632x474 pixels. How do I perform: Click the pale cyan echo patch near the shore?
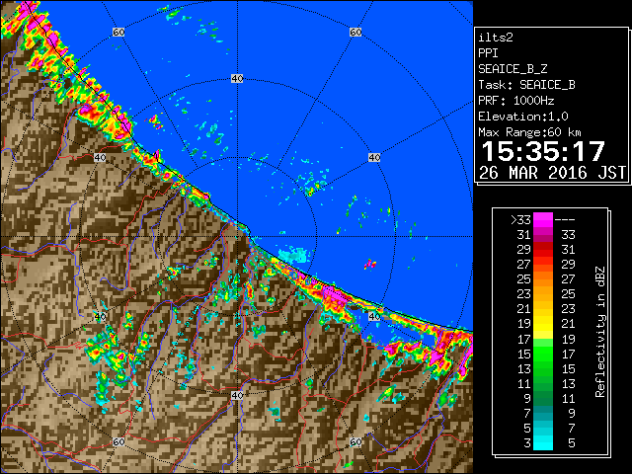pyautogui.click(x=294, y=255)
